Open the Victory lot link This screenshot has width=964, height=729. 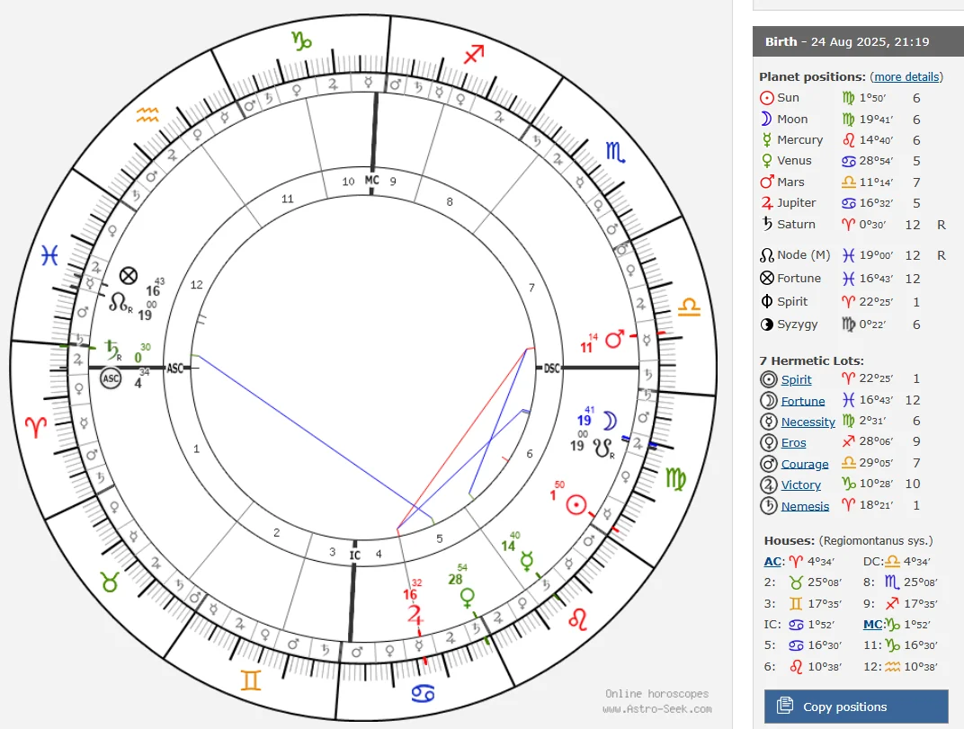pyautogui.click(x=800, y=485)
